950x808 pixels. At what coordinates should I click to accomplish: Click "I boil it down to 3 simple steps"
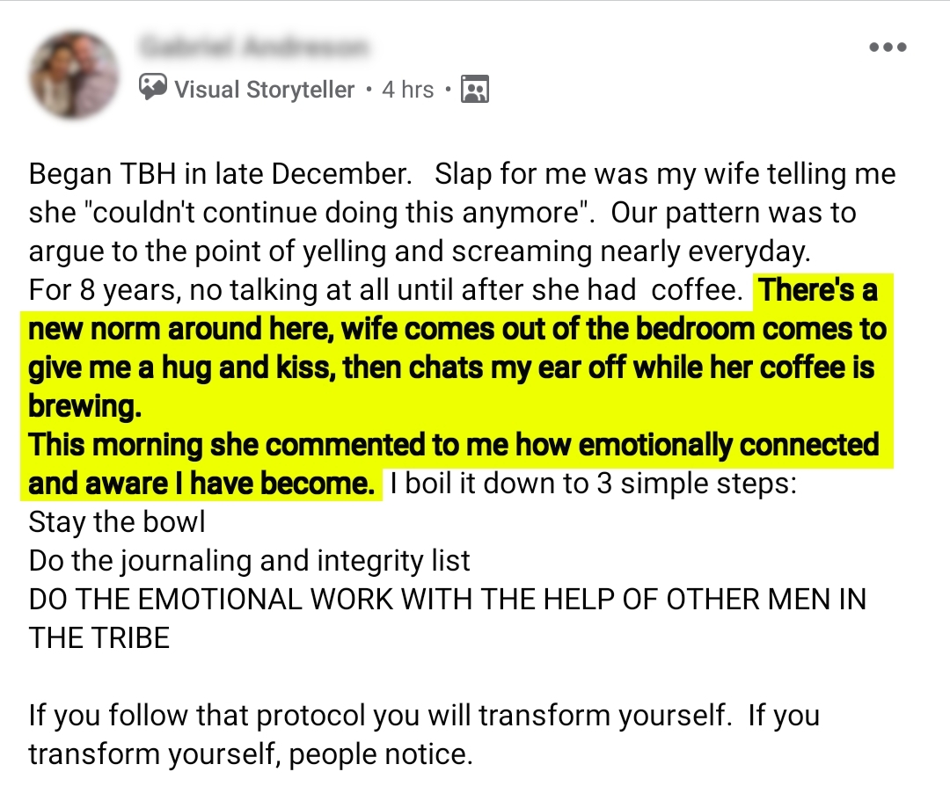point(593,484)
